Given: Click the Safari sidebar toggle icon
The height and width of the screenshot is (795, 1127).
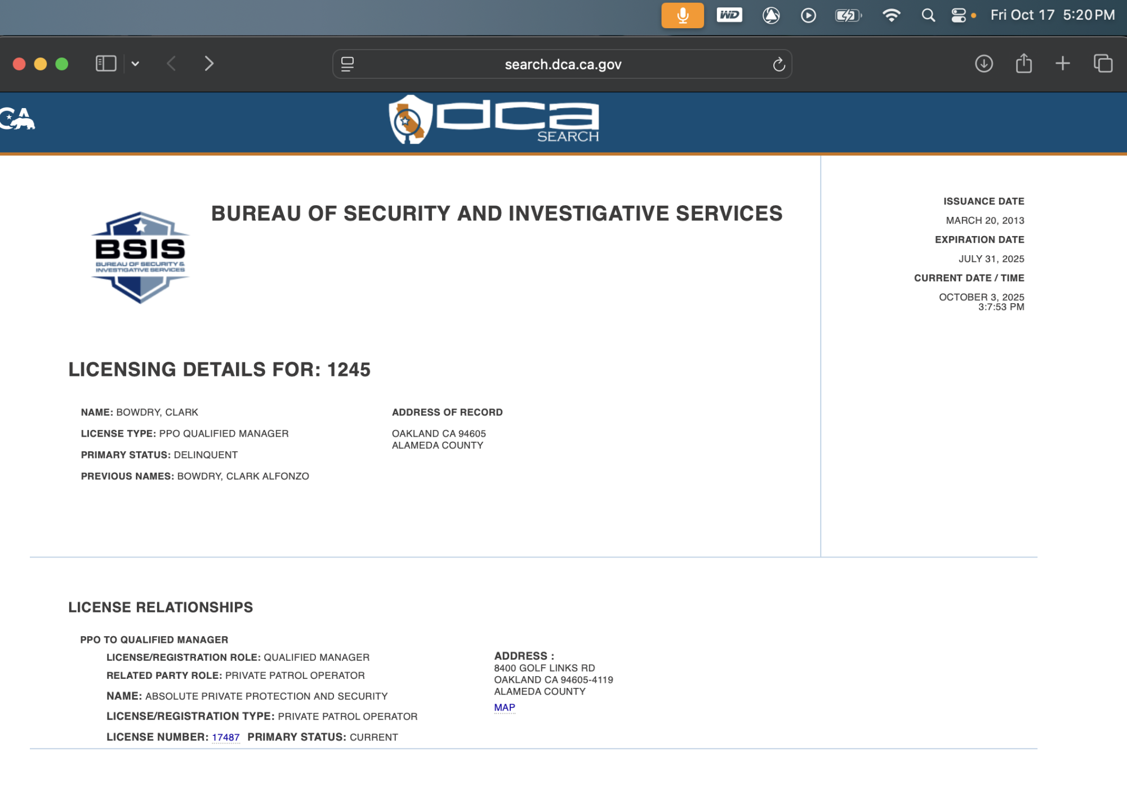Looking at the screenshot, I should (106, 64).
